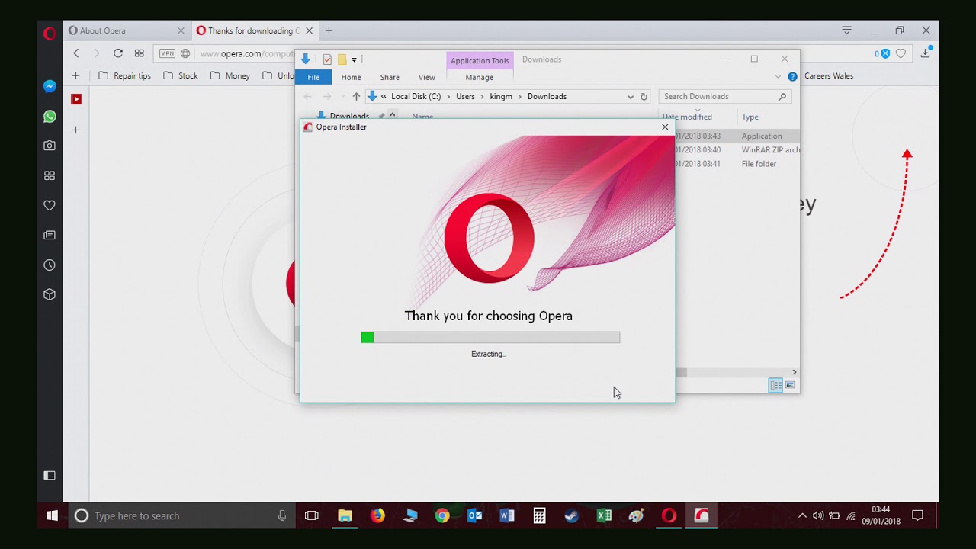This screenshot has height=549, width=976.
Task: Click the globe site info icon
Action: pyautogui.click(x=185, y=53)
